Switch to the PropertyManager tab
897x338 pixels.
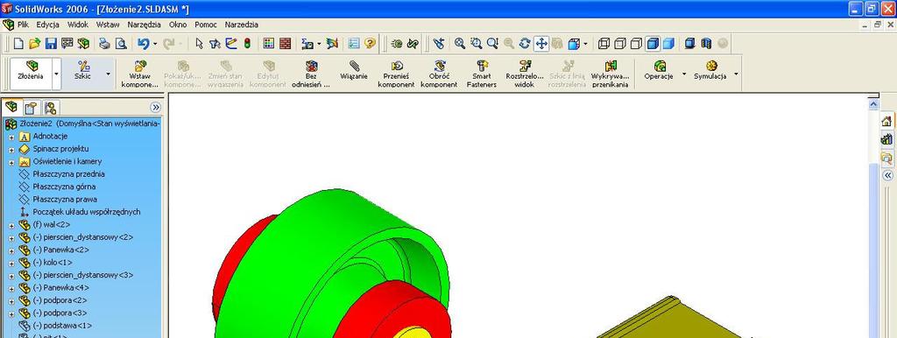coord(31,108)
